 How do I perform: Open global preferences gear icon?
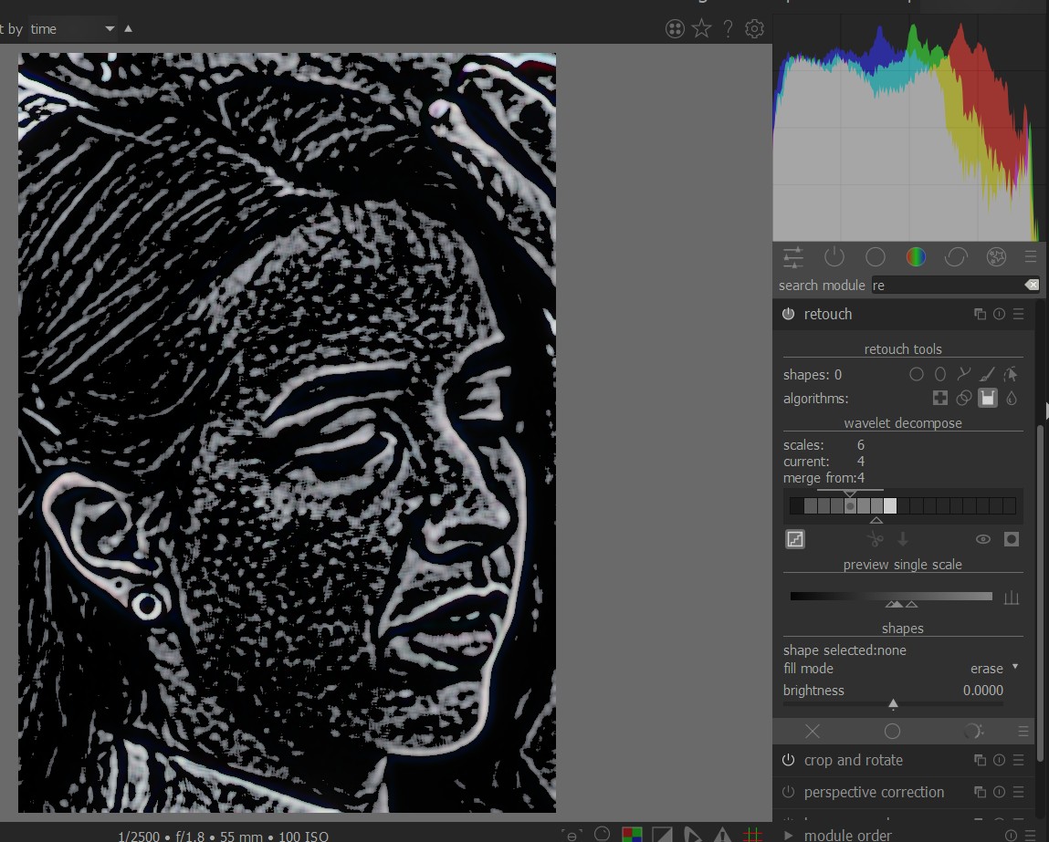pos(754,28)
